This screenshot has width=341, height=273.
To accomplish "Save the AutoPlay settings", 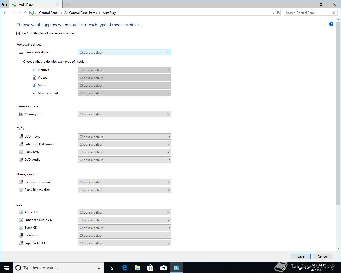I will tap(301, 256).
